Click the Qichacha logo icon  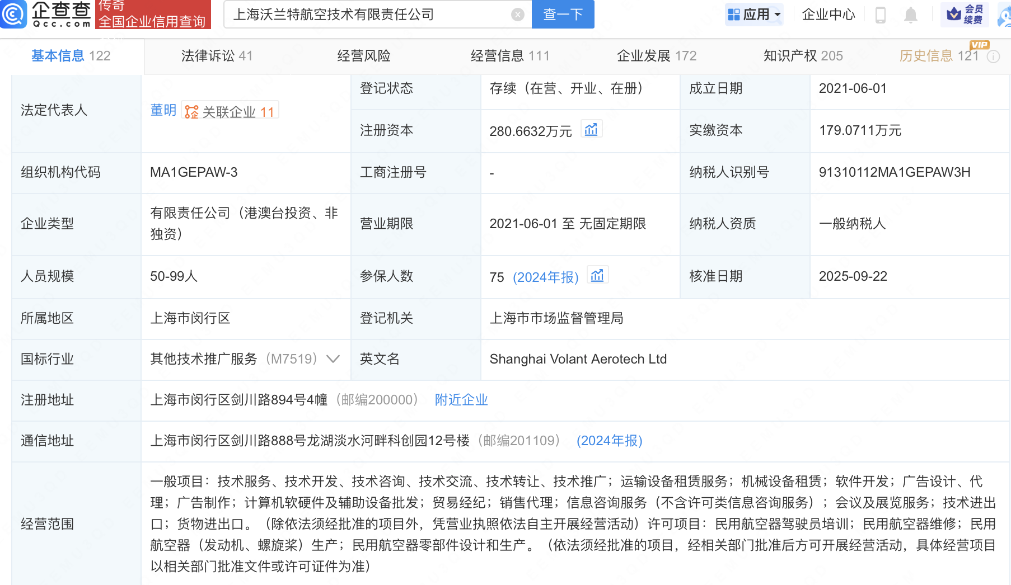13,14
